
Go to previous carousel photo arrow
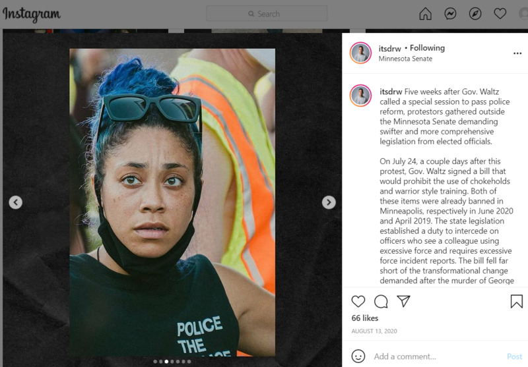tap(15, 202)
